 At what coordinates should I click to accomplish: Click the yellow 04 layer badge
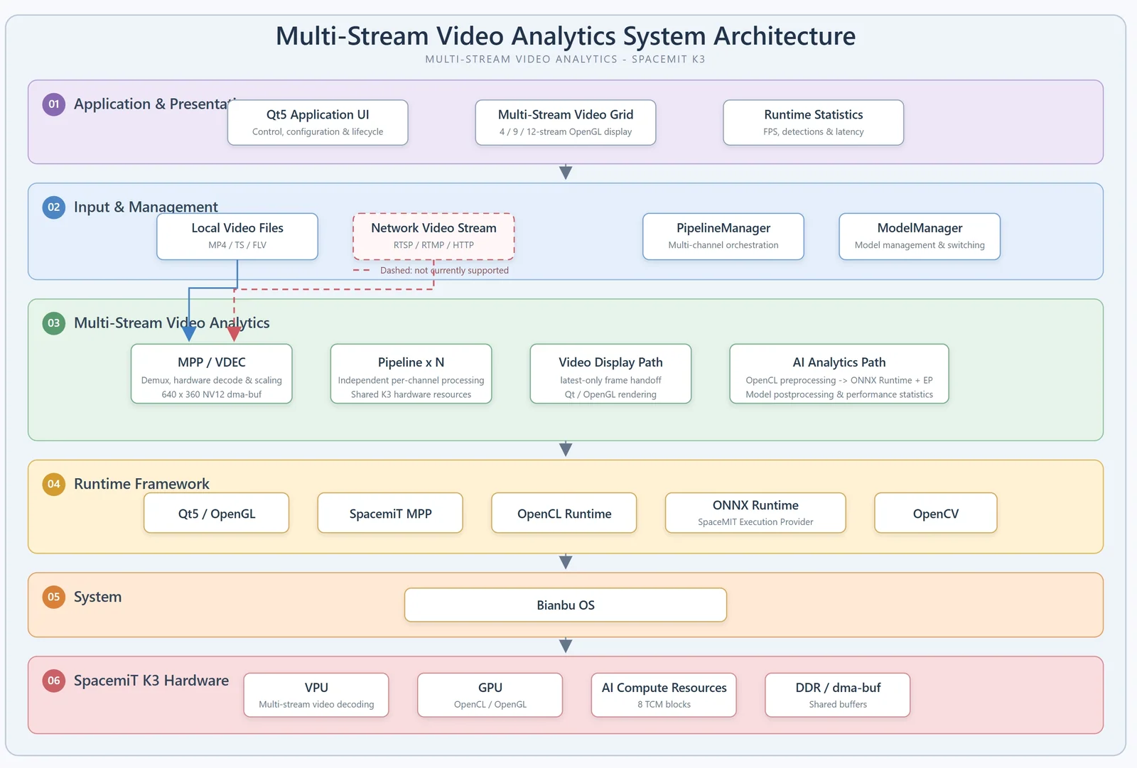tap(54, 485)
